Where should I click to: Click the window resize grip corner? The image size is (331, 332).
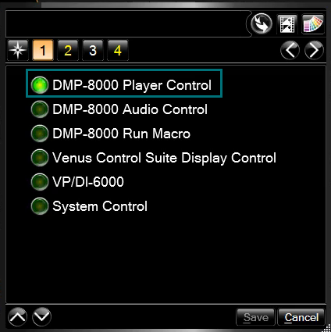326,327
